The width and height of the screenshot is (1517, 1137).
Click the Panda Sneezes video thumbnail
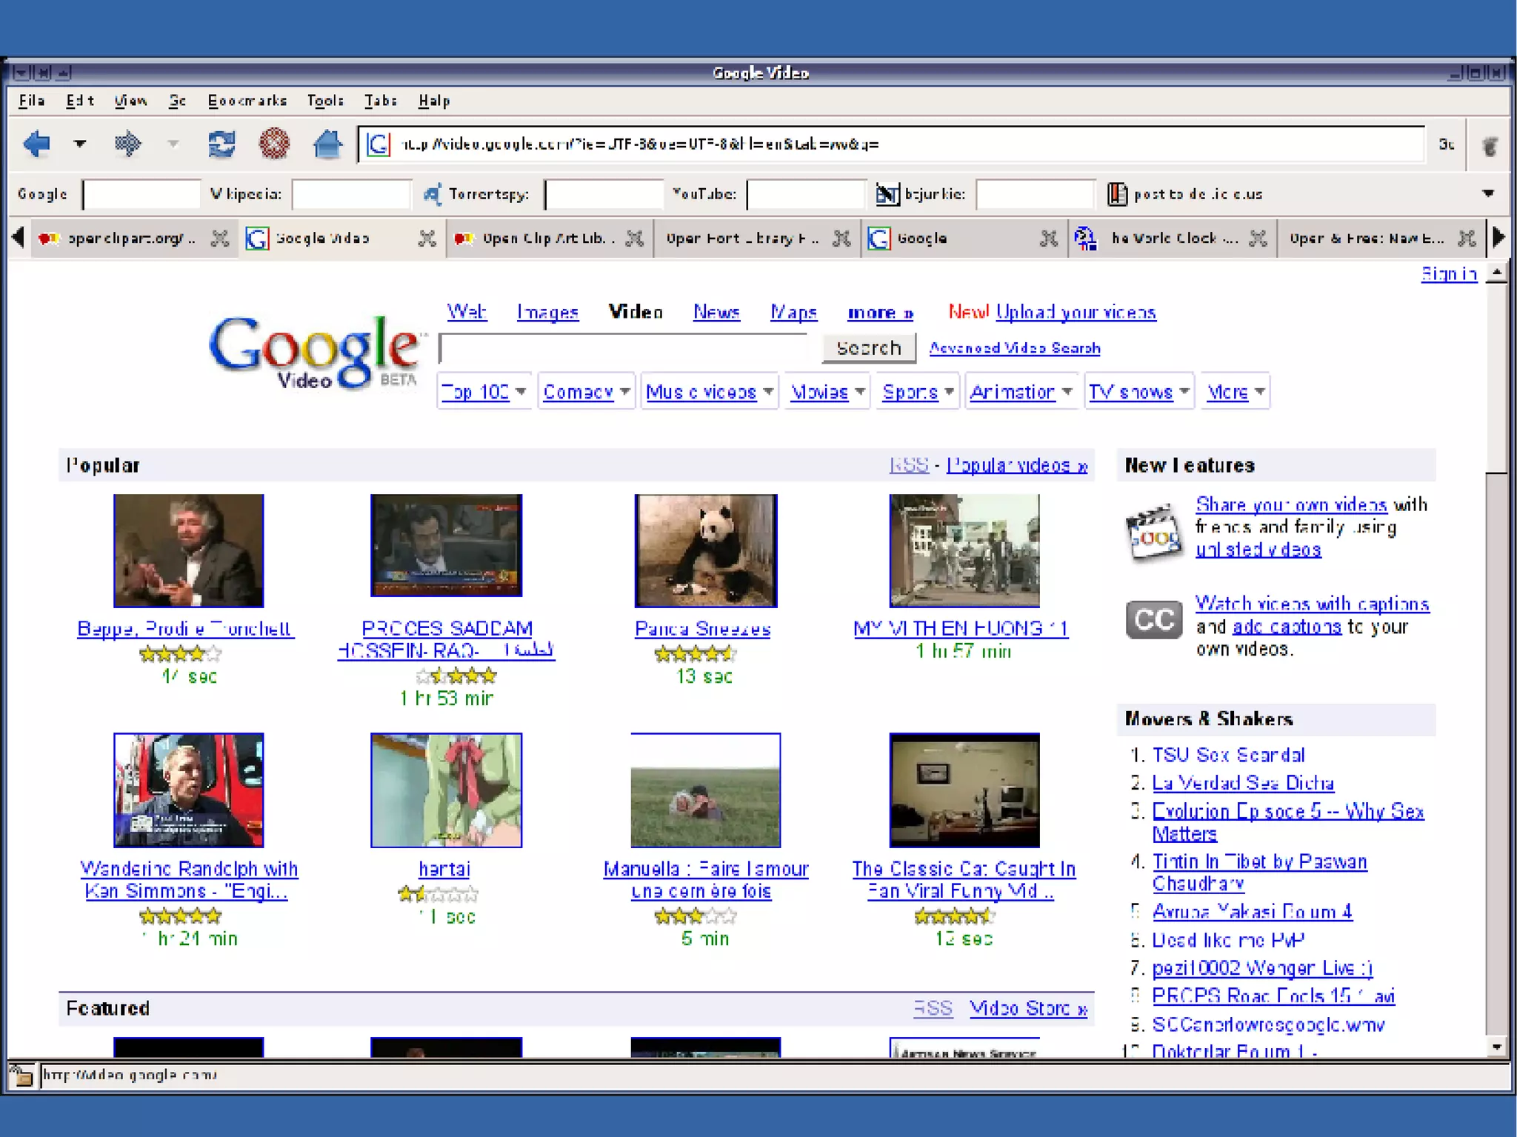coord(705,550)
